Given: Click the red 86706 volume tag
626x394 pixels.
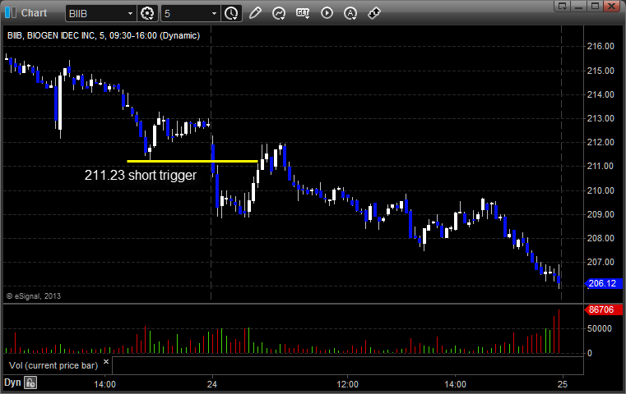Looking at the screenshot, I should click(604, 309).
